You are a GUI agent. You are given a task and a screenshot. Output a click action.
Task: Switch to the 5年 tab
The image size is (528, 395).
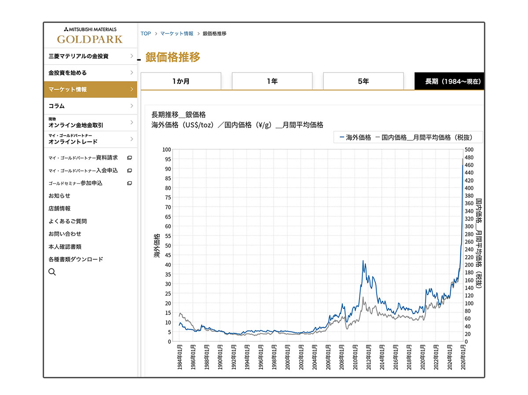(363, 81)
